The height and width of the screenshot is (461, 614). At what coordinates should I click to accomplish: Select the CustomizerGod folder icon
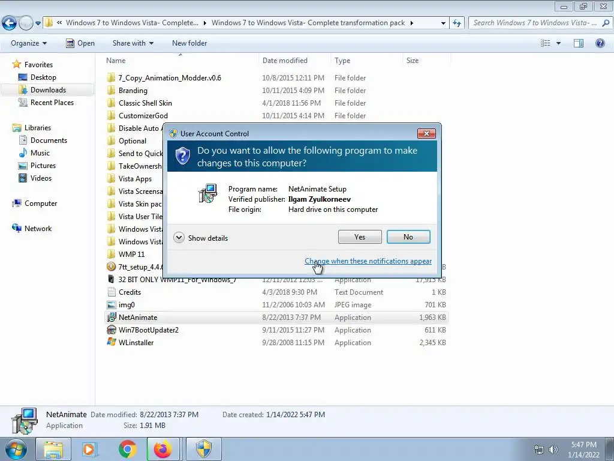[111, 115]
